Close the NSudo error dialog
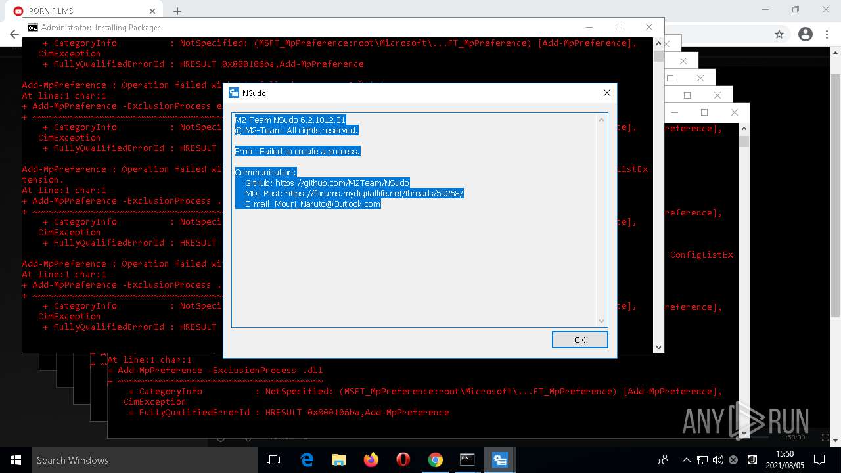Screen dimensions: 841x473 pos(607,93)
